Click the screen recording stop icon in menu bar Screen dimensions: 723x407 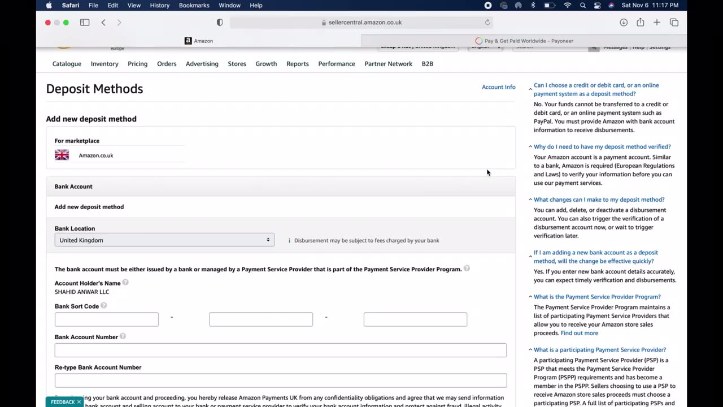488,5
